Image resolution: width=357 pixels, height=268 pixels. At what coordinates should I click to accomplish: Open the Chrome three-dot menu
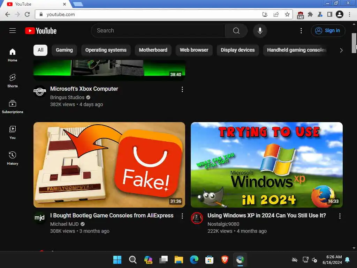(349, 14)
